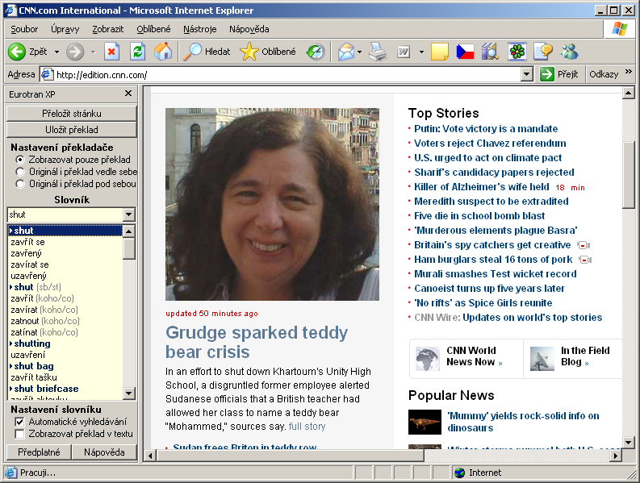
Task: Open 'Putin: Vote victory is a mandate' link
Action: pos(486,129)
